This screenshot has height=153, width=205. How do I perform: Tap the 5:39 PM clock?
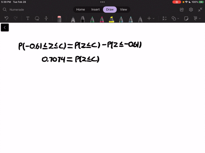[6, 2]
